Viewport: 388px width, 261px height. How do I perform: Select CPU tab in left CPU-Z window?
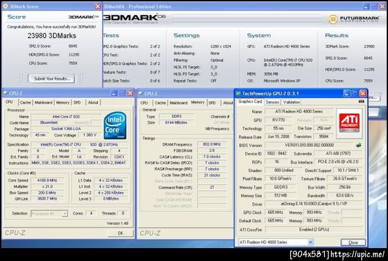[x=9, y=102]
